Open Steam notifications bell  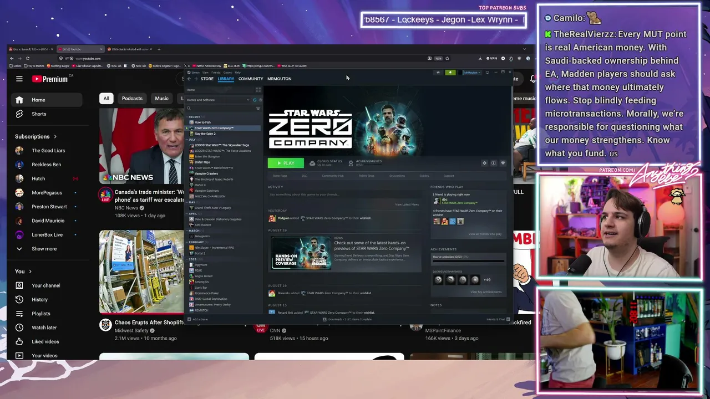point(450,72)
